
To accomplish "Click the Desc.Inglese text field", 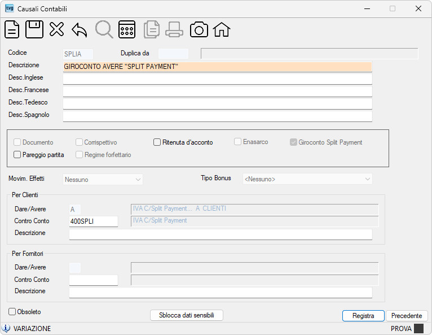I will pos(218,79).
